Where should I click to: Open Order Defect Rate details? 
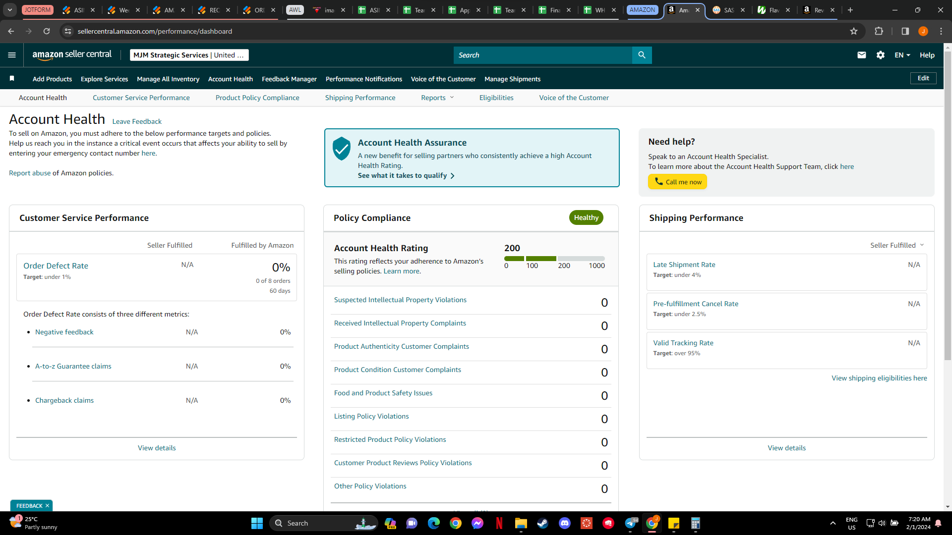click(56, 266)
